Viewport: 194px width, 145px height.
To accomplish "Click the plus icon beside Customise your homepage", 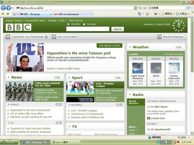I will (8, 37).
